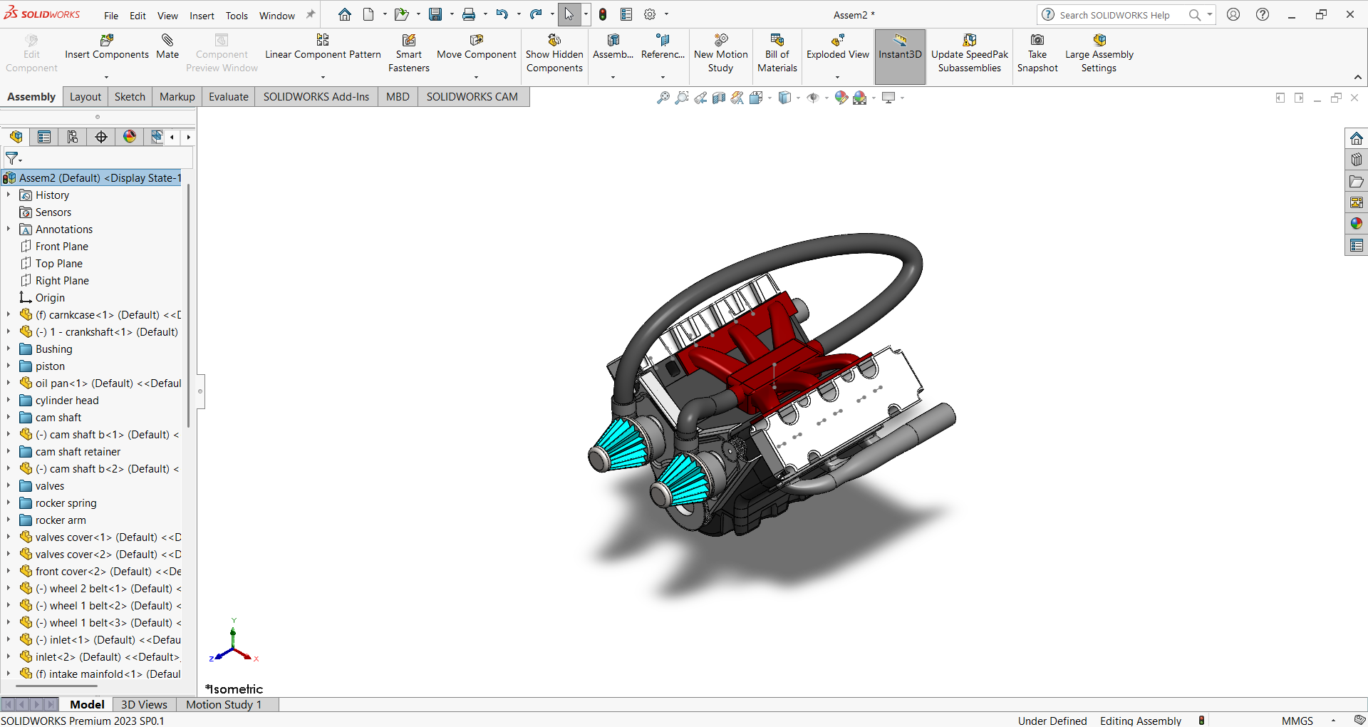
Task: Expand the cylinder head folder
Action: coord(9,401)
